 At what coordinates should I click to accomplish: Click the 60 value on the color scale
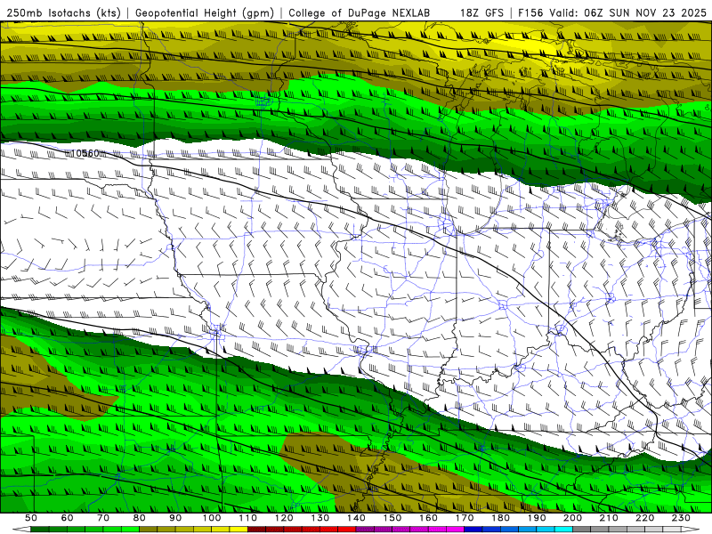(x=68, y=518)
